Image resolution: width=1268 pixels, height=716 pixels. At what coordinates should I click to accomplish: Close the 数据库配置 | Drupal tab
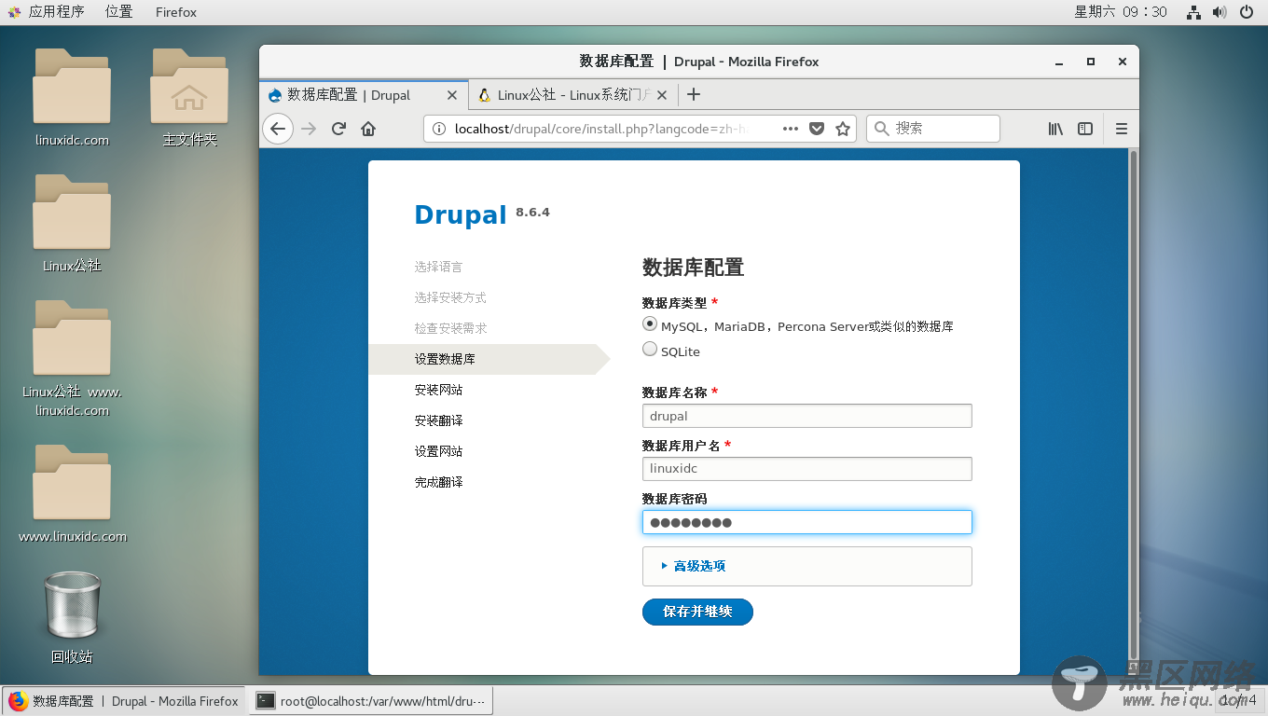coord(453,95)
